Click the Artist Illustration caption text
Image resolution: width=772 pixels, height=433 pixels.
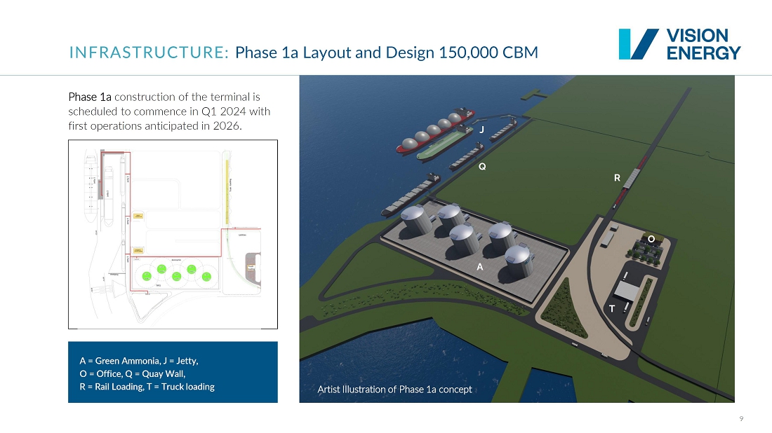(394, 389)
